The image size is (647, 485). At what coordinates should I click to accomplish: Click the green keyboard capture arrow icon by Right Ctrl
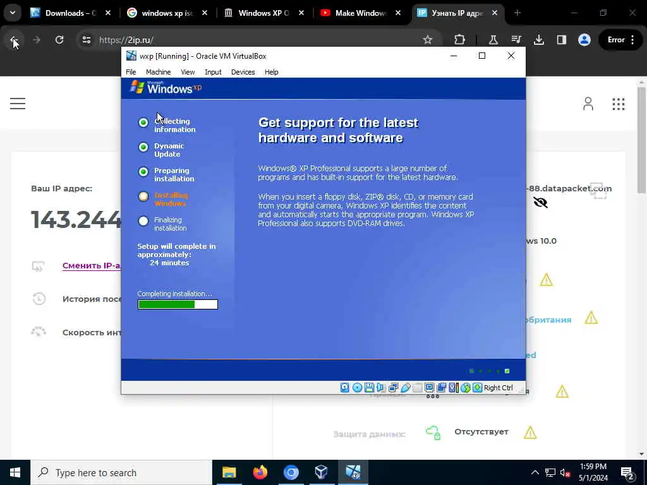point(478,388)
